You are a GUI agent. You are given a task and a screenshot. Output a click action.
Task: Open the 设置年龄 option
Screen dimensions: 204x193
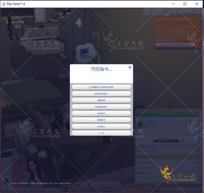click(x=101, y=100)
